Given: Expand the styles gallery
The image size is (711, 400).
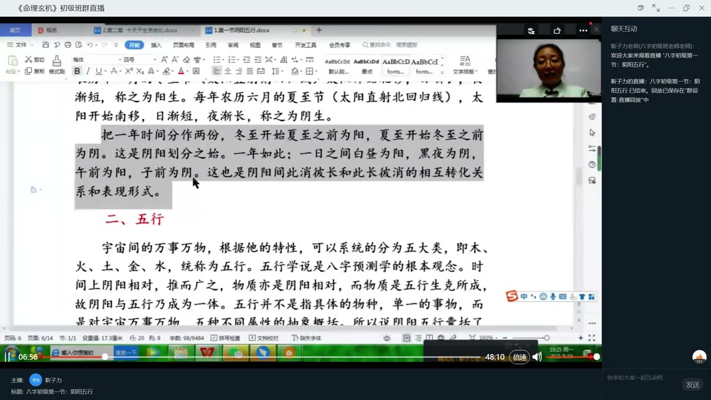Looking at the screenshot, I should [x=442, y=72].
